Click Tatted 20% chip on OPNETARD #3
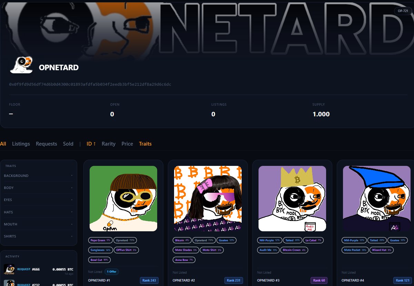Image resolution: width=414 pixels, height=286 pixels. click(x=293, y=240)
